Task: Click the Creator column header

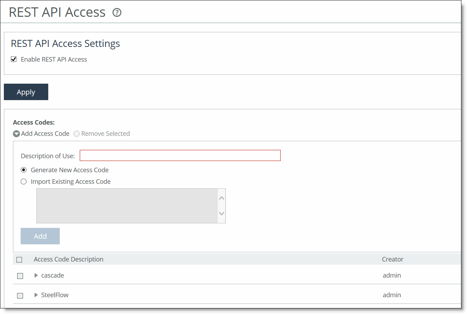Action: click(392, 259)
